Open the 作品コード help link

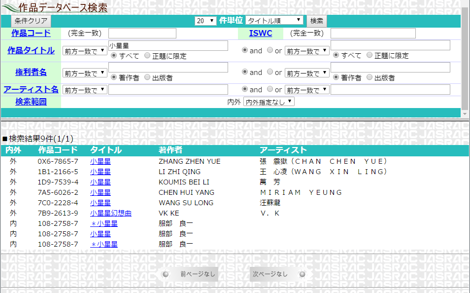[31, 33]
